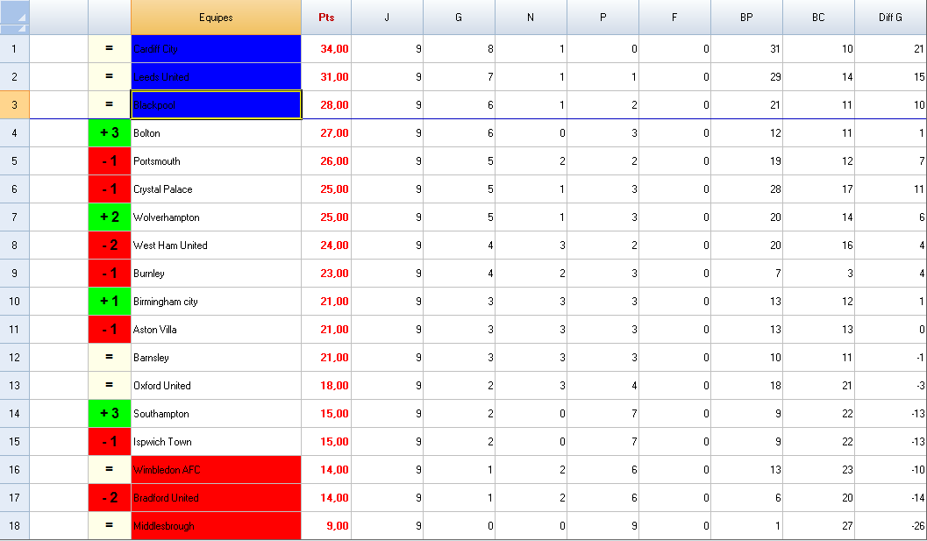
Task: Click the P column header
Action: coord(603,18)
